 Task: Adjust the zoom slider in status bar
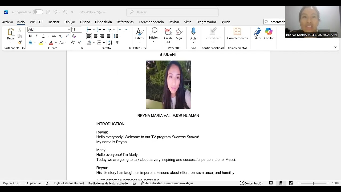(x=313, y=183)
